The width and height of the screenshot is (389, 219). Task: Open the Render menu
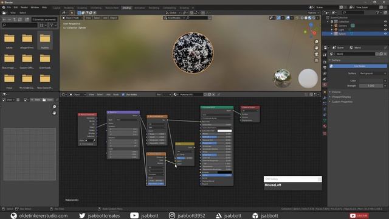[x=24, y=7]
